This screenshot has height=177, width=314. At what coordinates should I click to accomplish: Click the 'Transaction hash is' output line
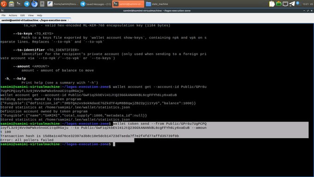90,136
